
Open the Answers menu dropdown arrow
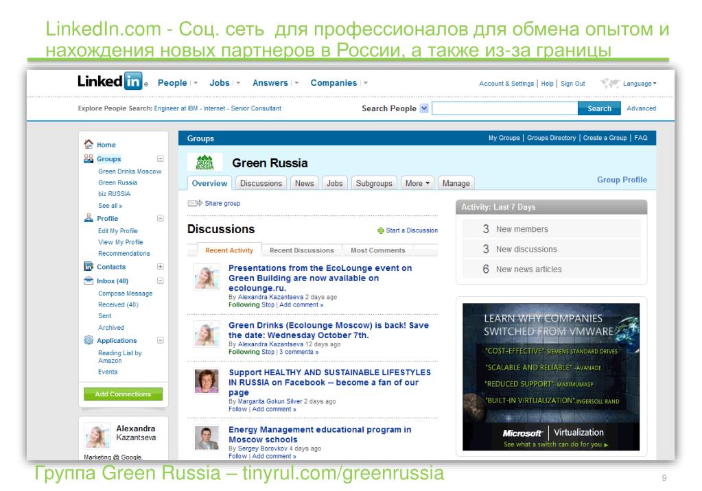pos(296,83)
